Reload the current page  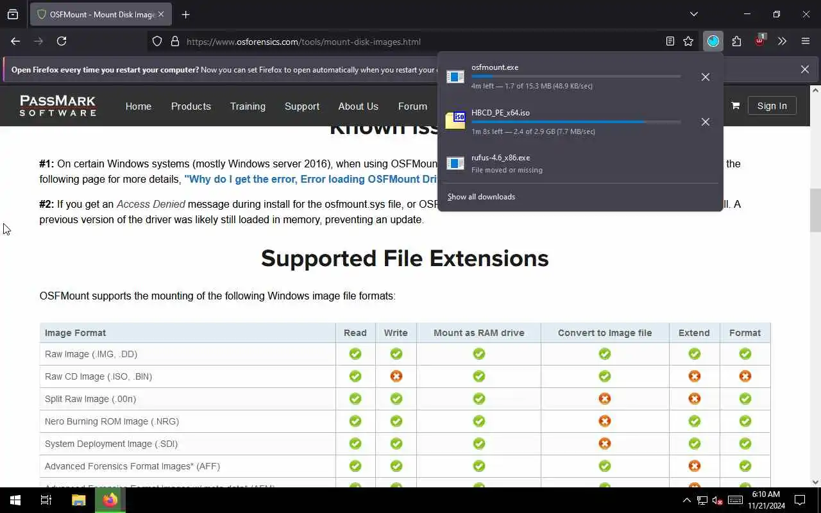(x=62, y=41)
